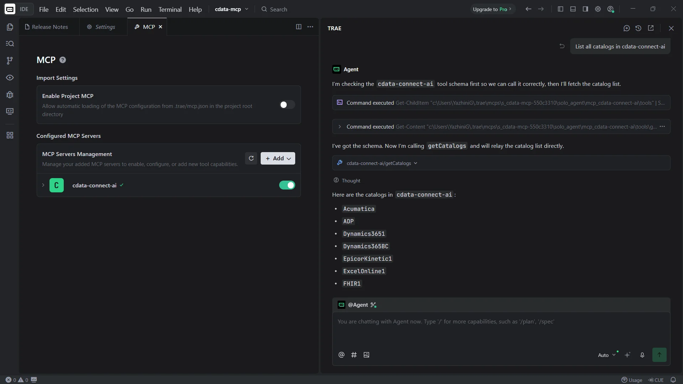The width and height of the screenshot is (683, 384).
Task: Attach an image to chat
Action: coord(366,355)
